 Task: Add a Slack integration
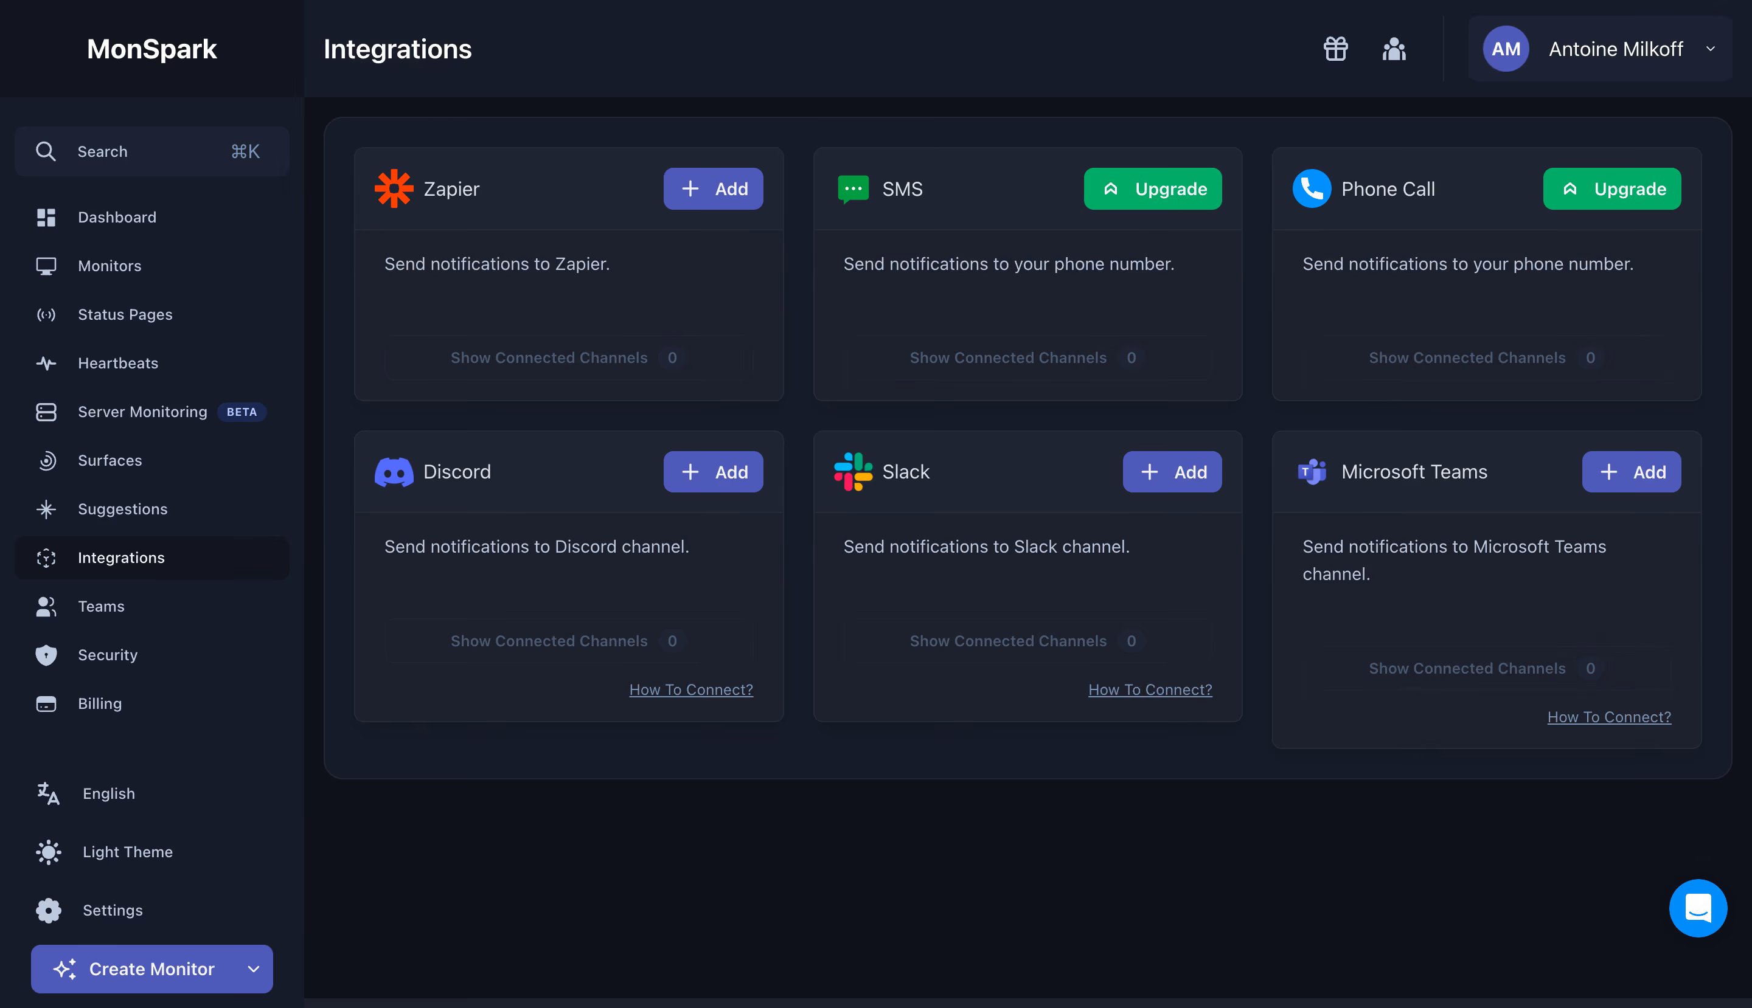[1172, 472]
